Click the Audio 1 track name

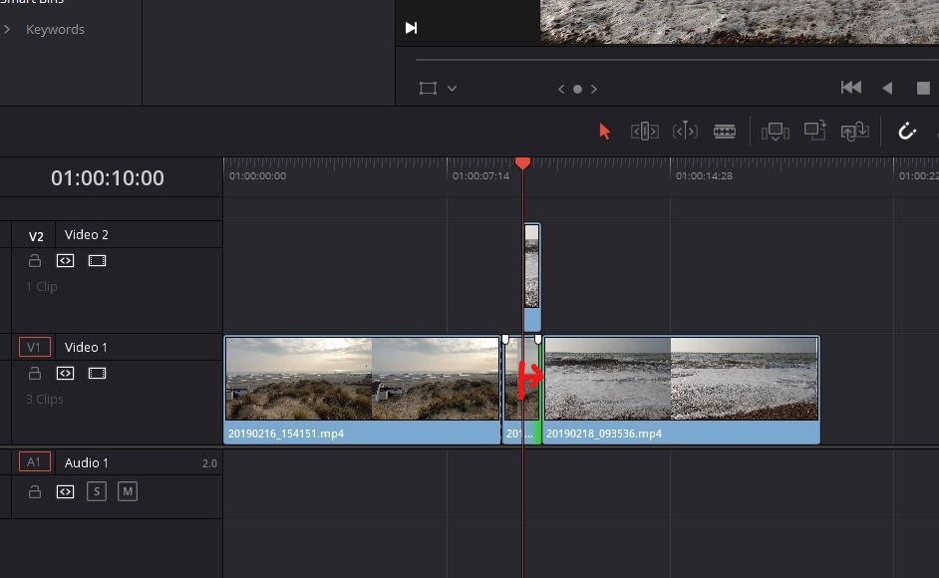click(87, 463)
